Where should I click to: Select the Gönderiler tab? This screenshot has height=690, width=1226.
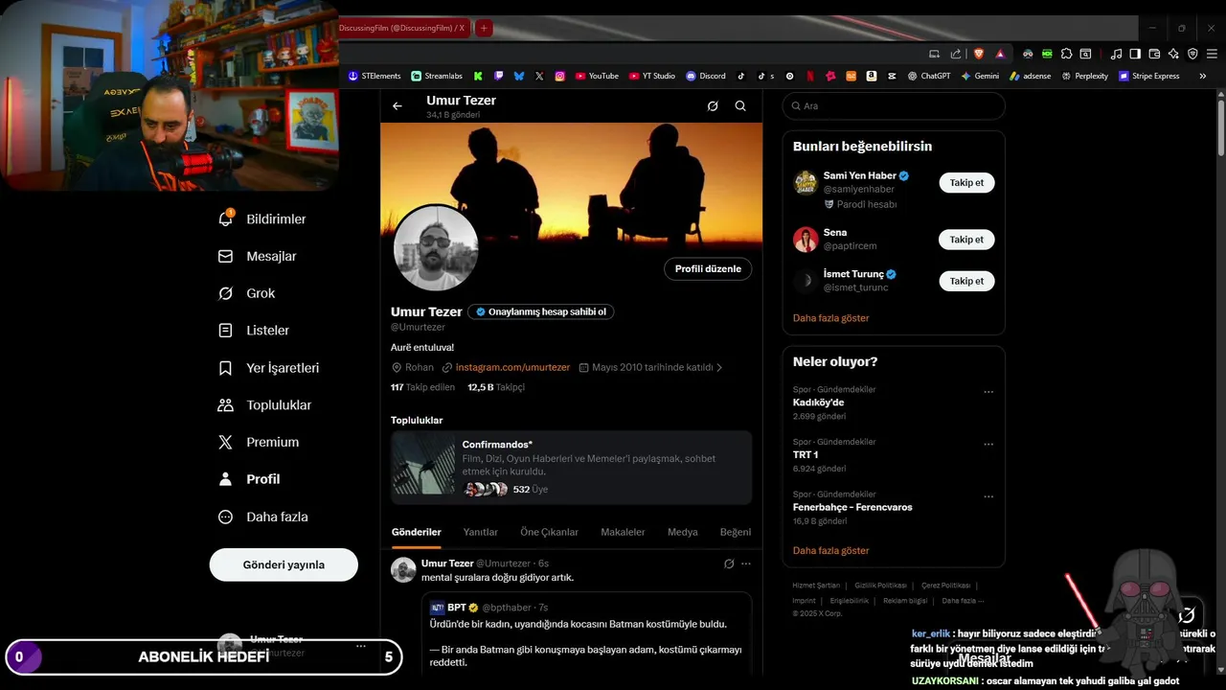pyautogui.click(x=417, y=532)
